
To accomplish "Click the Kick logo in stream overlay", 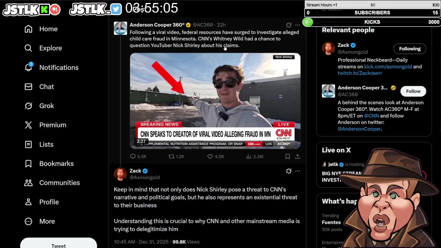I will tap(44, 10).
